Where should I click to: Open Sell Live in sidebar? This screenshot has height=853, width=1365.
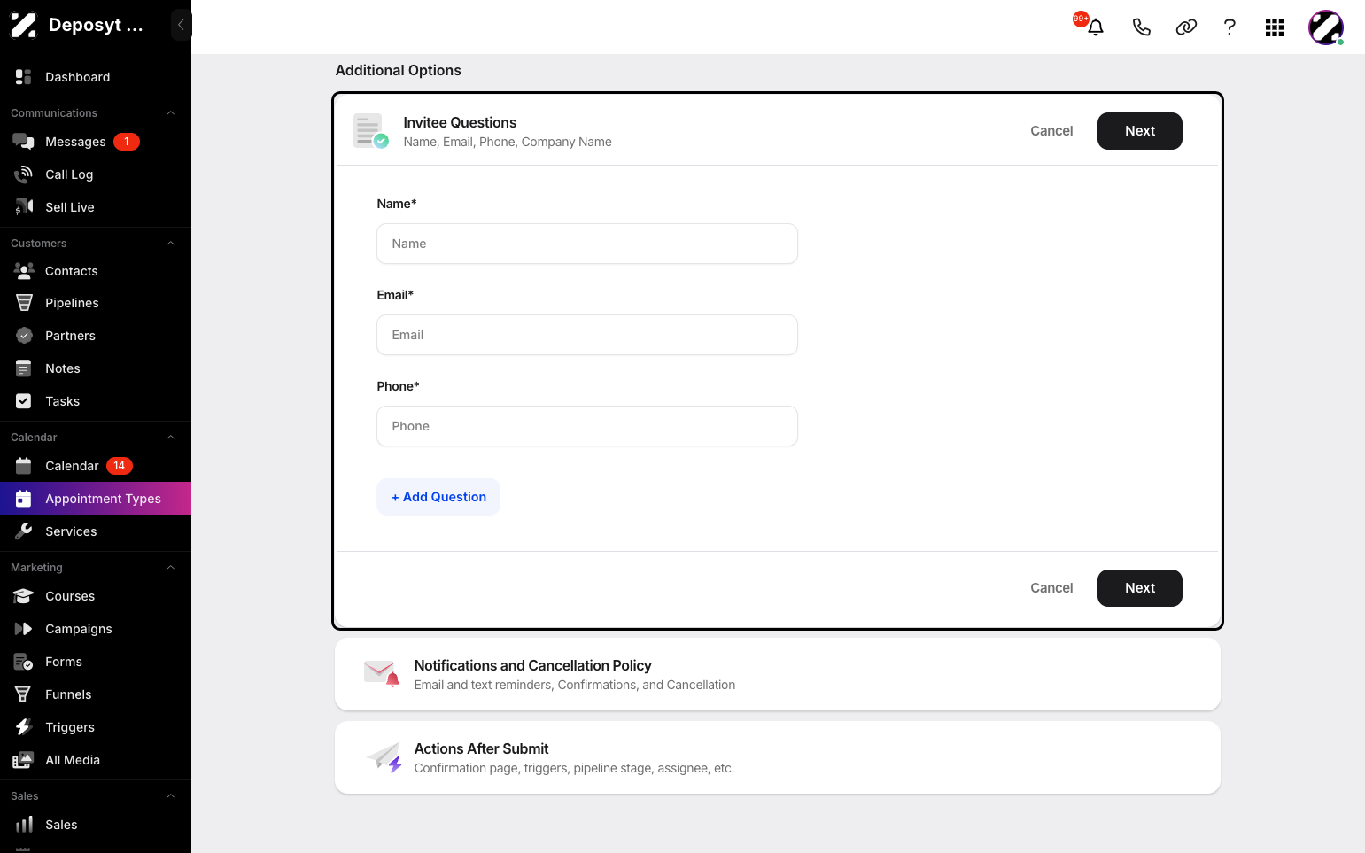[96, 207]
